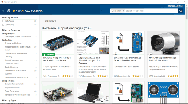Check the Community source filter
This screenshot has width=188, height=104.
3,25
